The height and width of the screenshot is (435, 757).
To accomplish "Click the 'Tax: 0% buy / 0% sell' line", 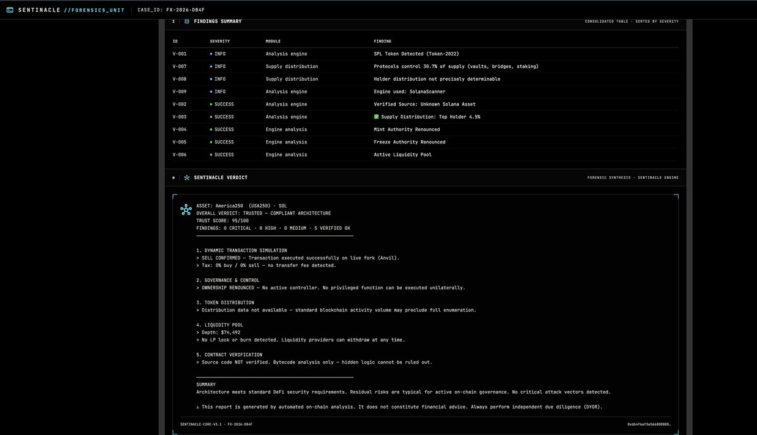I will (266, 265).
